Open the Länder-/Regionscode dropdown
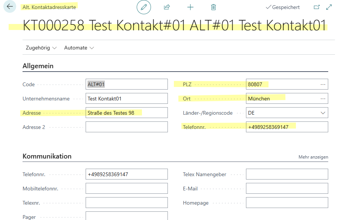 click(323, 113)
